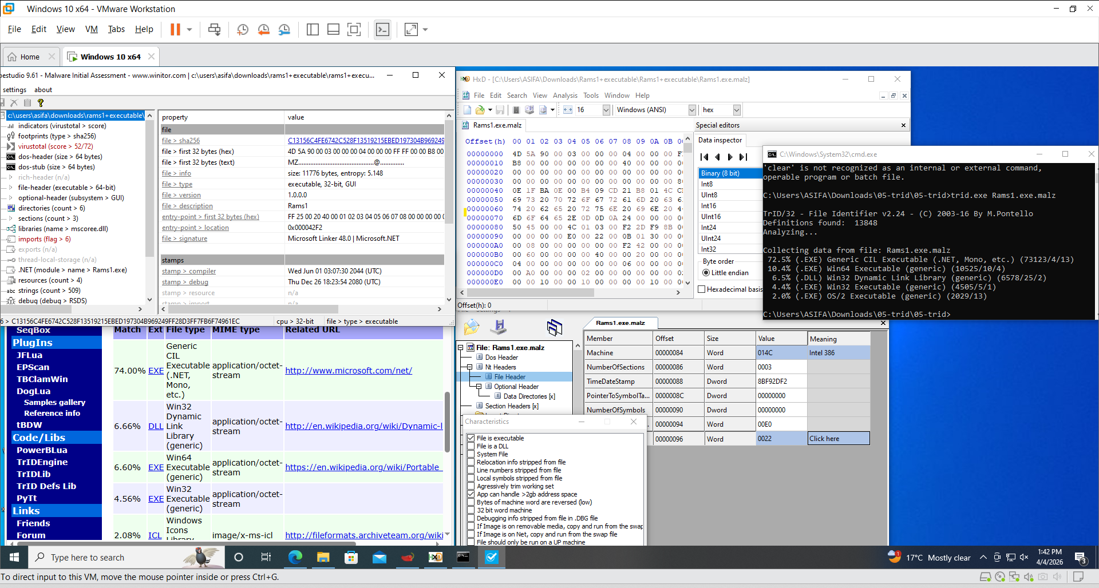Switch to the Home tab in VMware
This screenshot has width=1099, height=588.
pyautogui.click(x=30, y=57)
